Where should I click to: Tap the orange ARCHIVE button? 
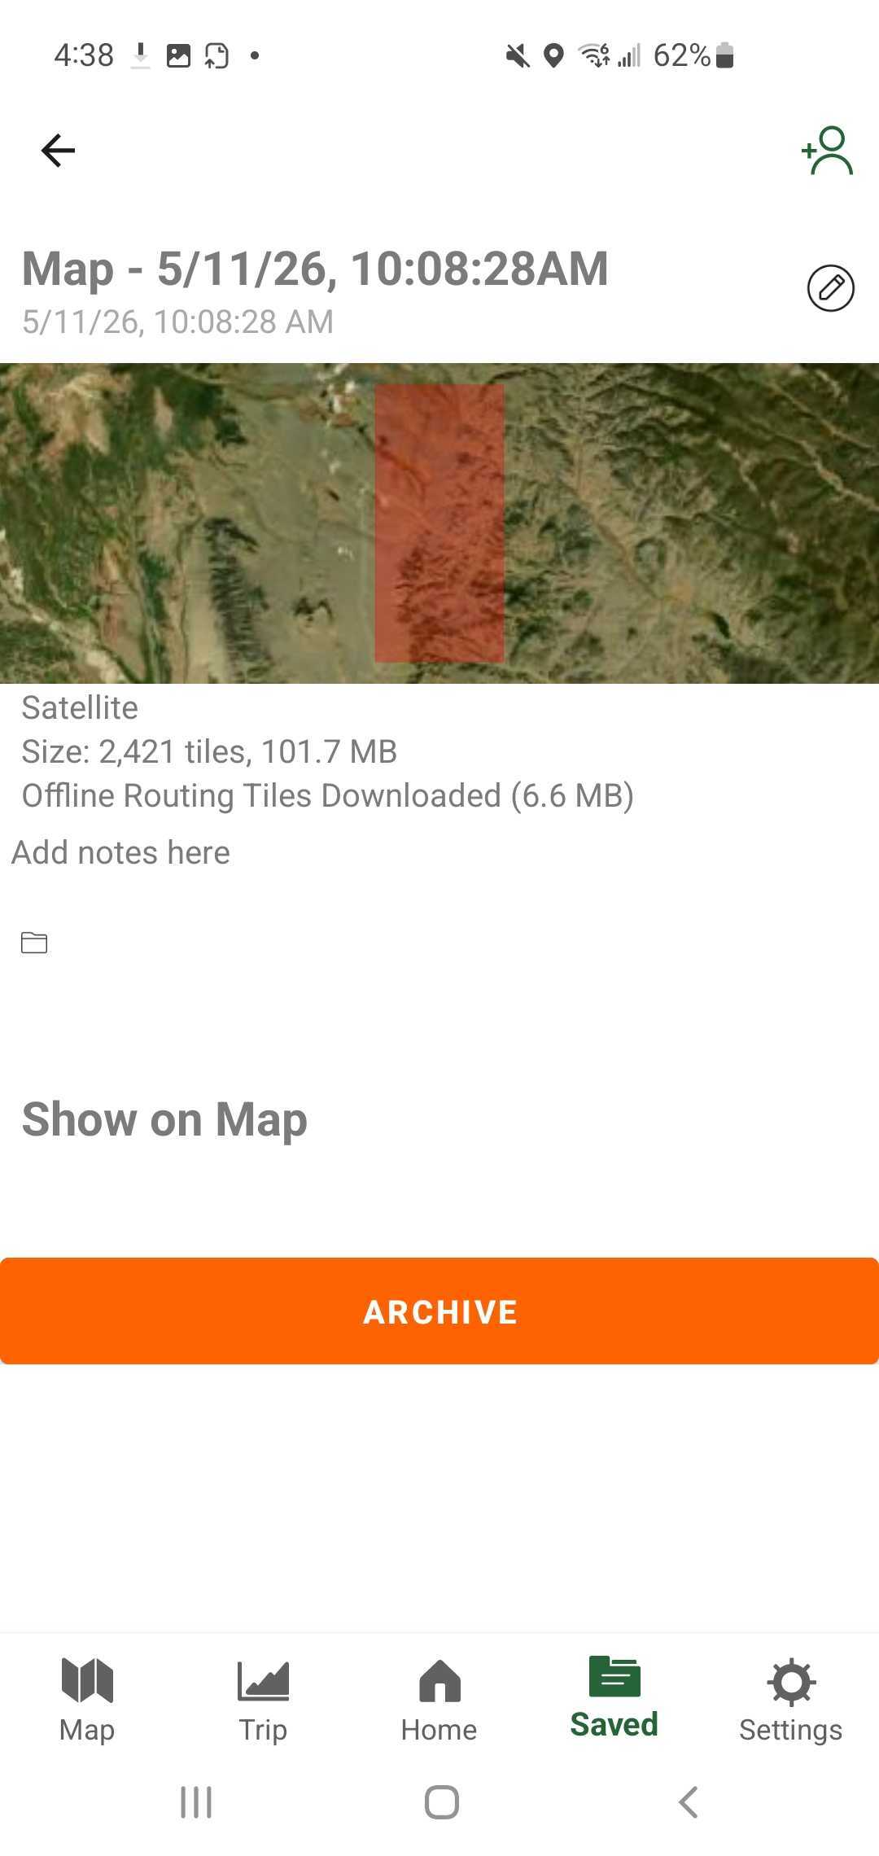tap(439, 1311)
